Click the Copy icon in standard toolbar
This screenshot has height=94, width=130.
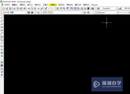coord(32,8)
